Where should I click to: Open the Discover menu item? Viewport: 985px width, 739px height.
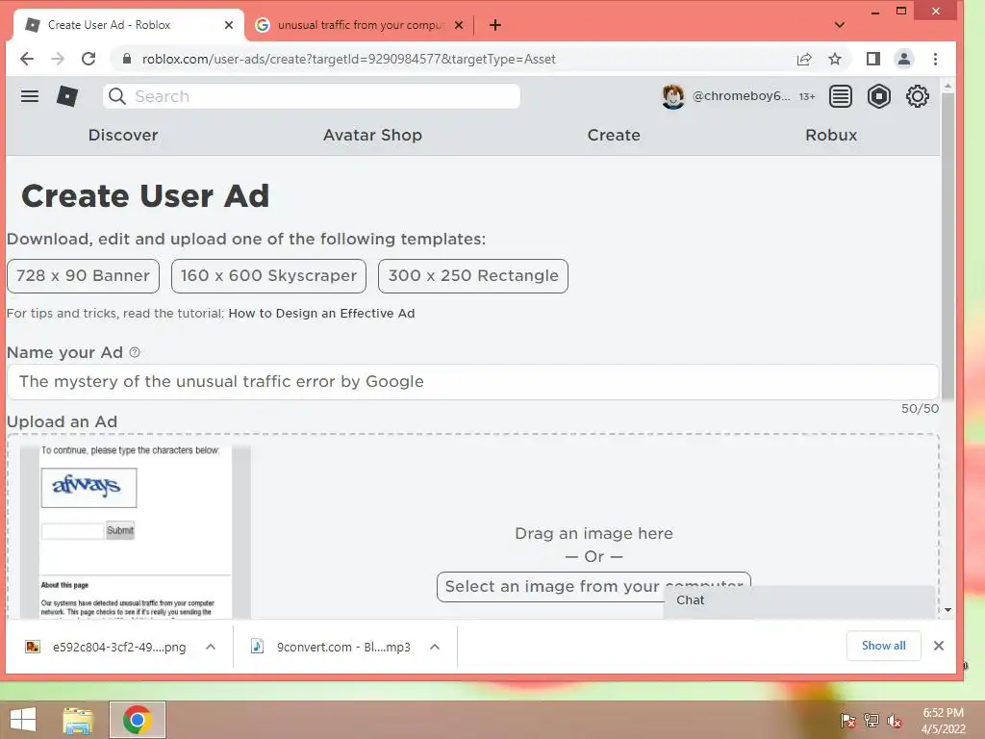(x=123, y=135)
